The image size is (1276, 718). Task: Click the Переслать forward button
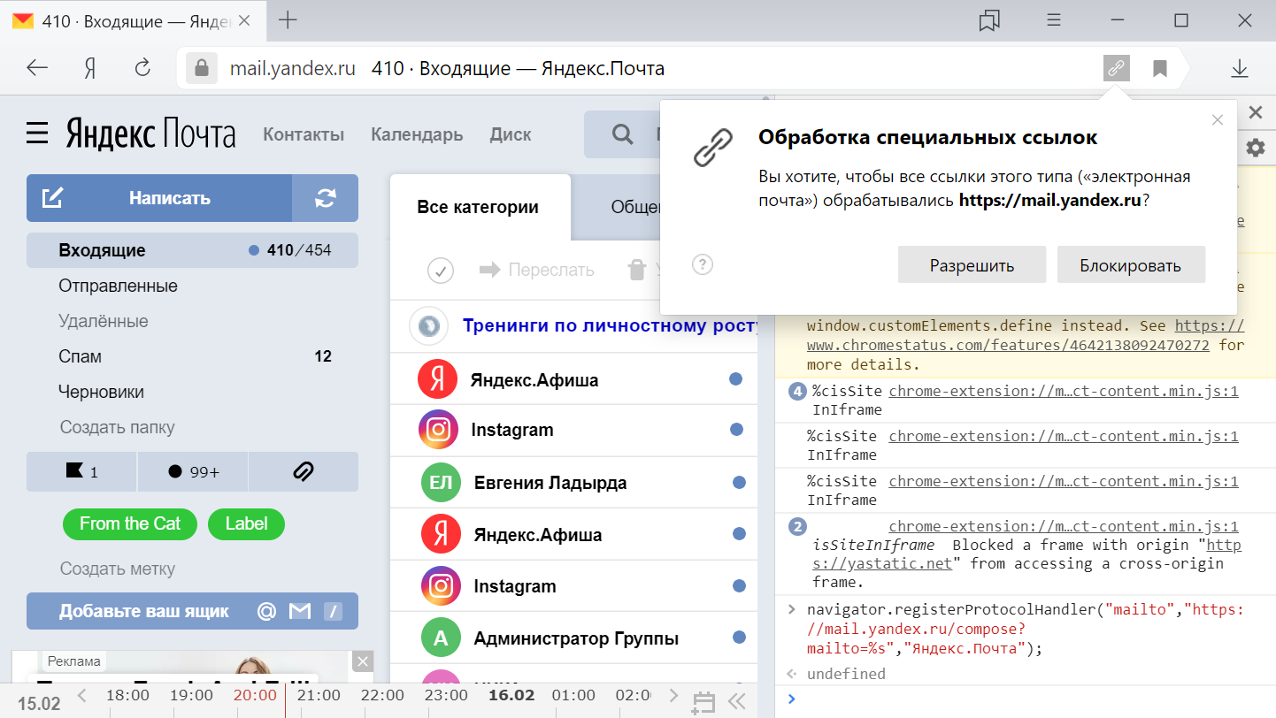coord(537,270)
